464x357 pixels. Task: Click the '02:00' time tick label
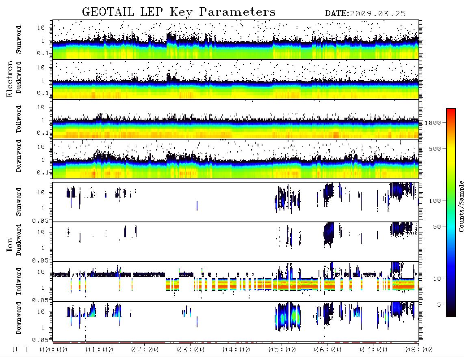coord(145,350)
